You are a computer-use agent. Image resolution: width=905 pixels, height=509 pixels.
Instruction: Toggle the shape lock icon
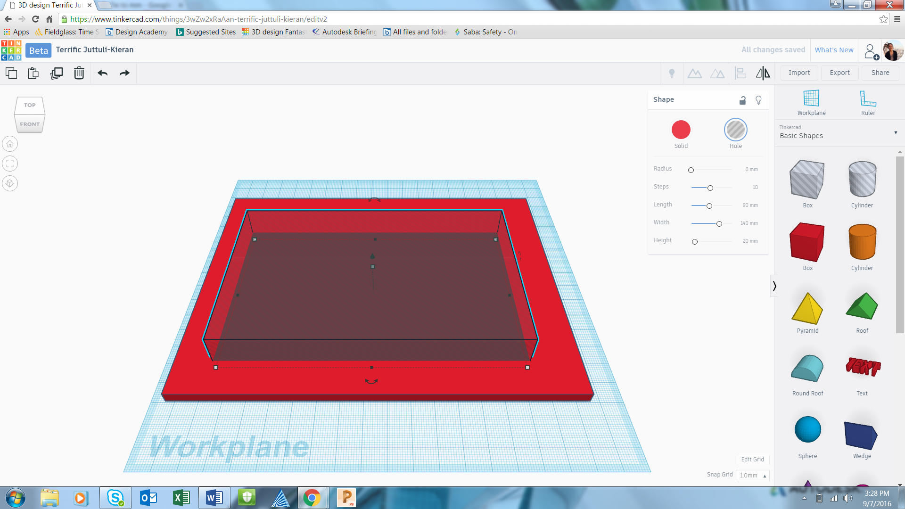click(742, 100)
